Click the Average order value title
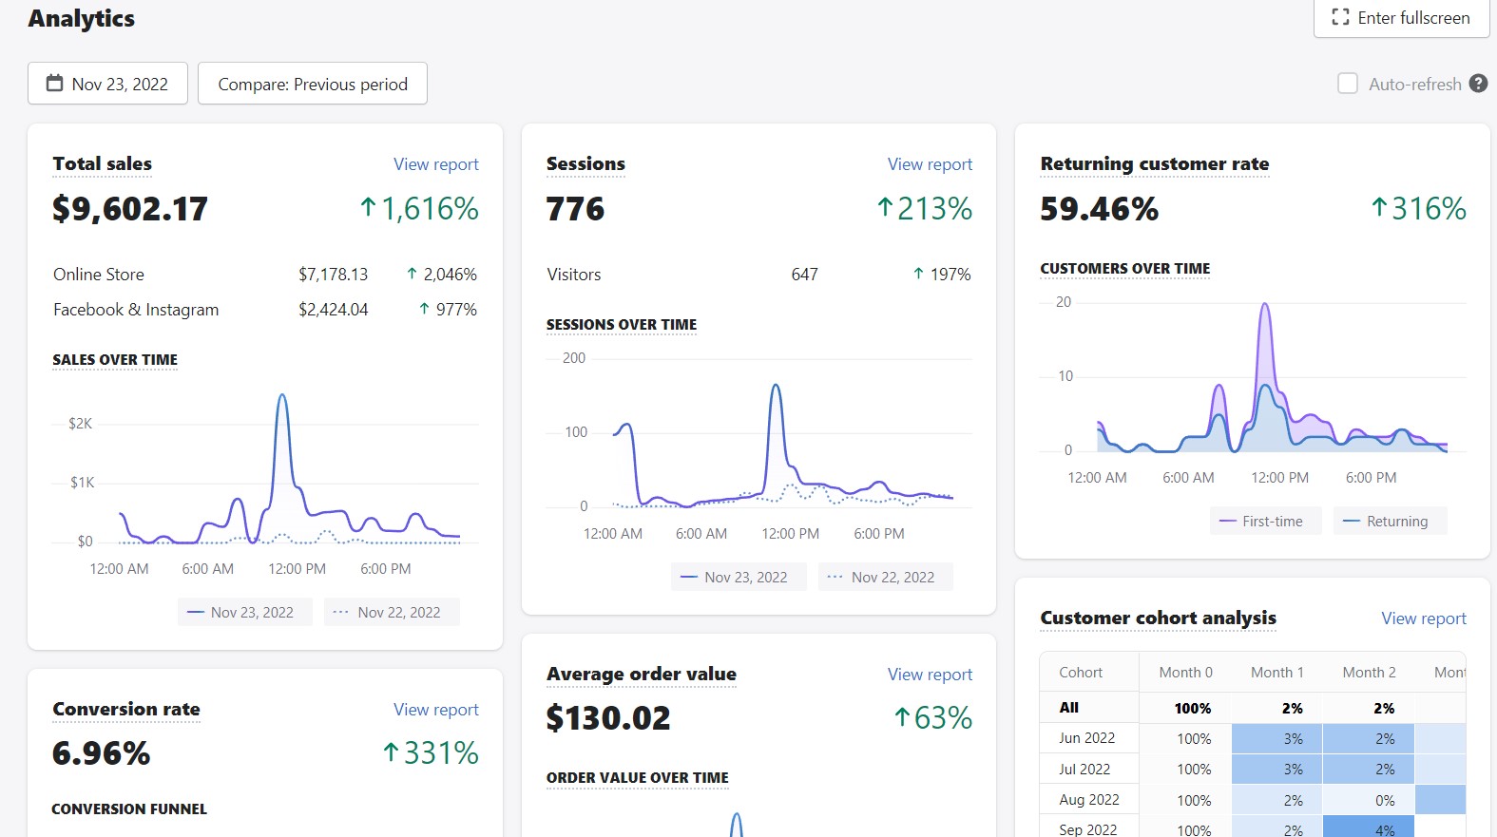This screenshot has height=837, width=1497. (642, 674)
